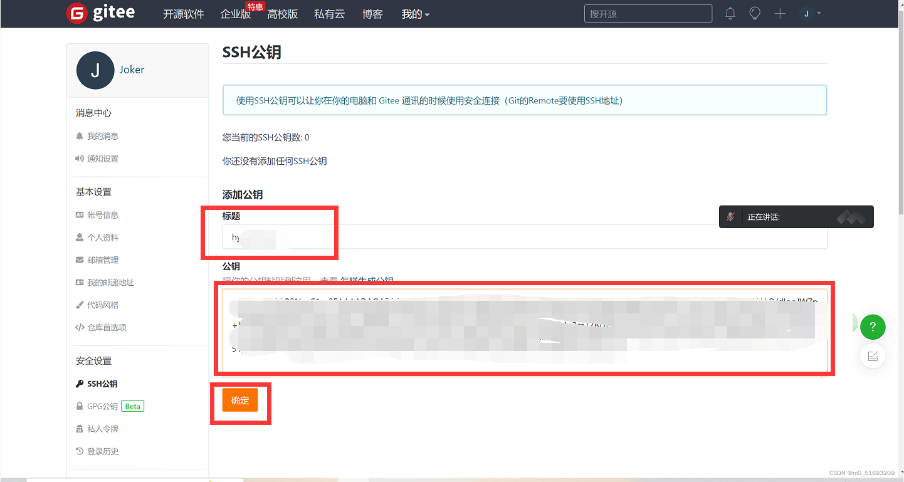Open the 博客 menu item

point(372,14)
